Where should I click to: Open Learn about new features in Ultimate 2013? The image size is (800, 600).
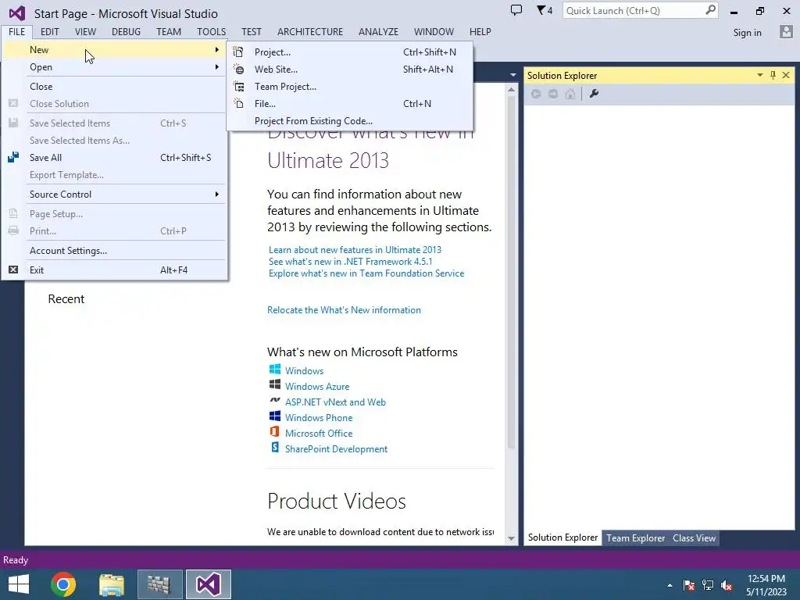point(355,249)
